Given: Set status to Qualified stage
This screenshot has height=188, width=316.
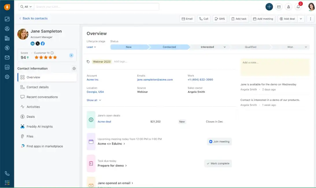Looking at the screenshot, I should point(250,47).
